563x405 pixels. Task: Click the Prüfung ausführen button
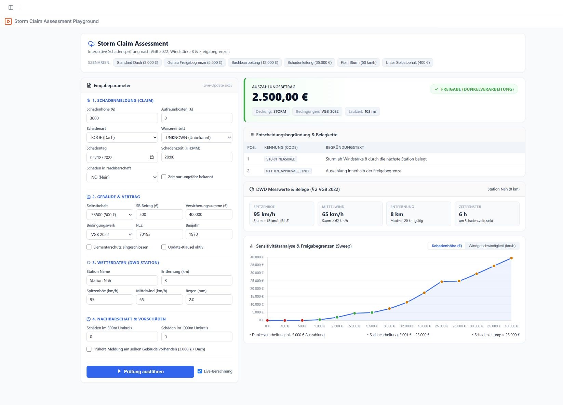coord(140,372)
